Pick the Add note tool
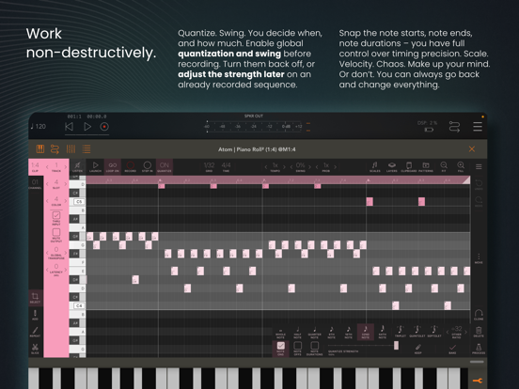Image resolution: width=519 pixels, height=389 pixels. [35, 315]
